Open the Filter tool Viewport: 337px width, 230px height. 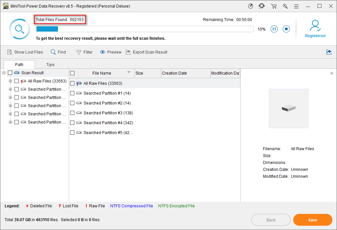(84, 52)
